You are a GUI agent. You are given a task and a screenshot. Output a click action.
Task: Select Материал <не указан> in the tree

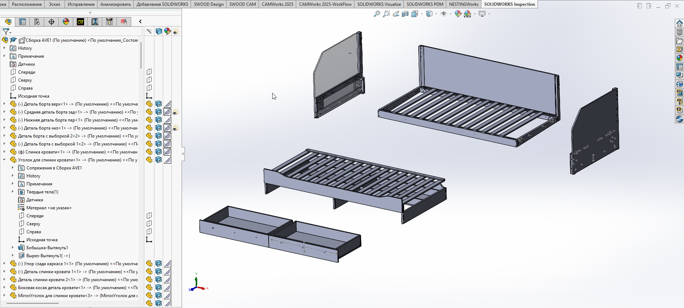[x=49, y=208]
